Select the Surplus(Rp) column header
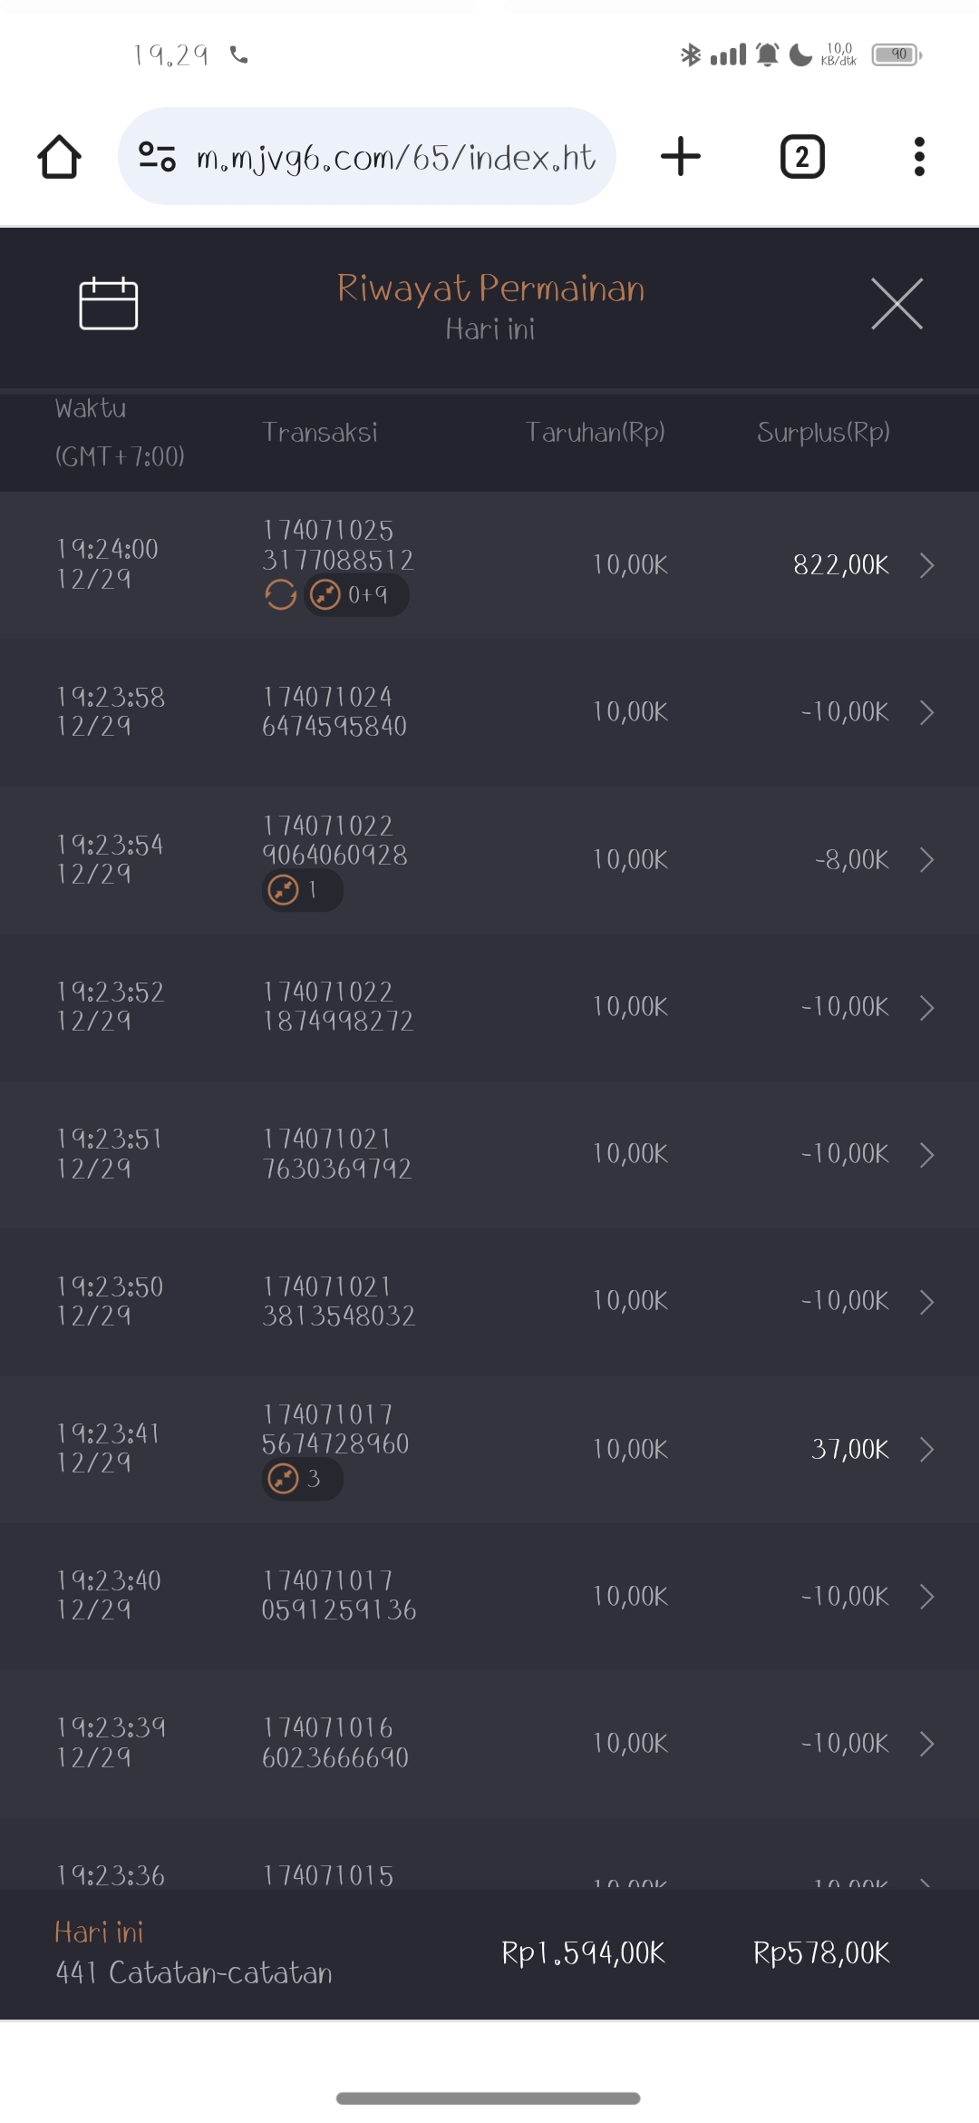The width and height of the screenshot is (979, 2123). click(823, 433)
